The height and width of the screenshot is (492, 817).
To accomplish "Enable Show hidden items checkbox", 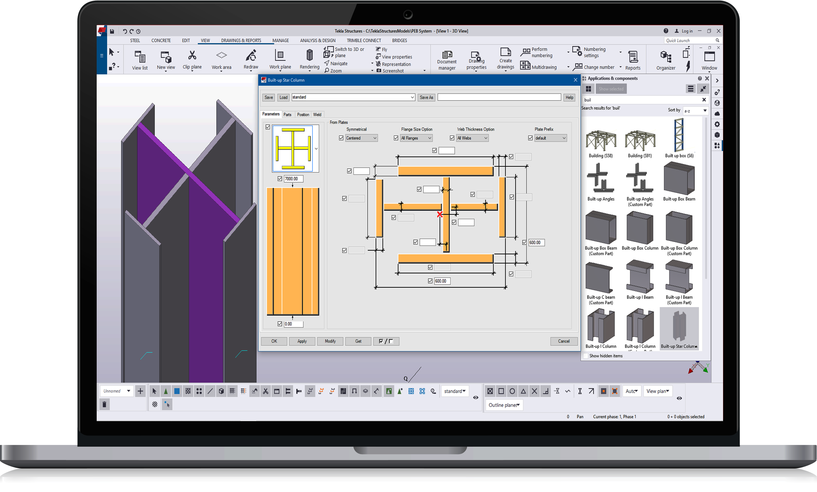I will (x=586, y=356).
